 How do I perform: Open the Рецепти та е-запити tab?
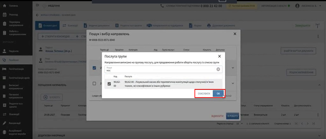[129, 26]
